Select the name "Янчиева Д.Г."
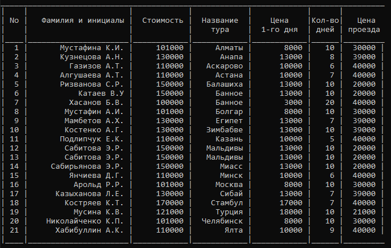 [x=96, y=176]
